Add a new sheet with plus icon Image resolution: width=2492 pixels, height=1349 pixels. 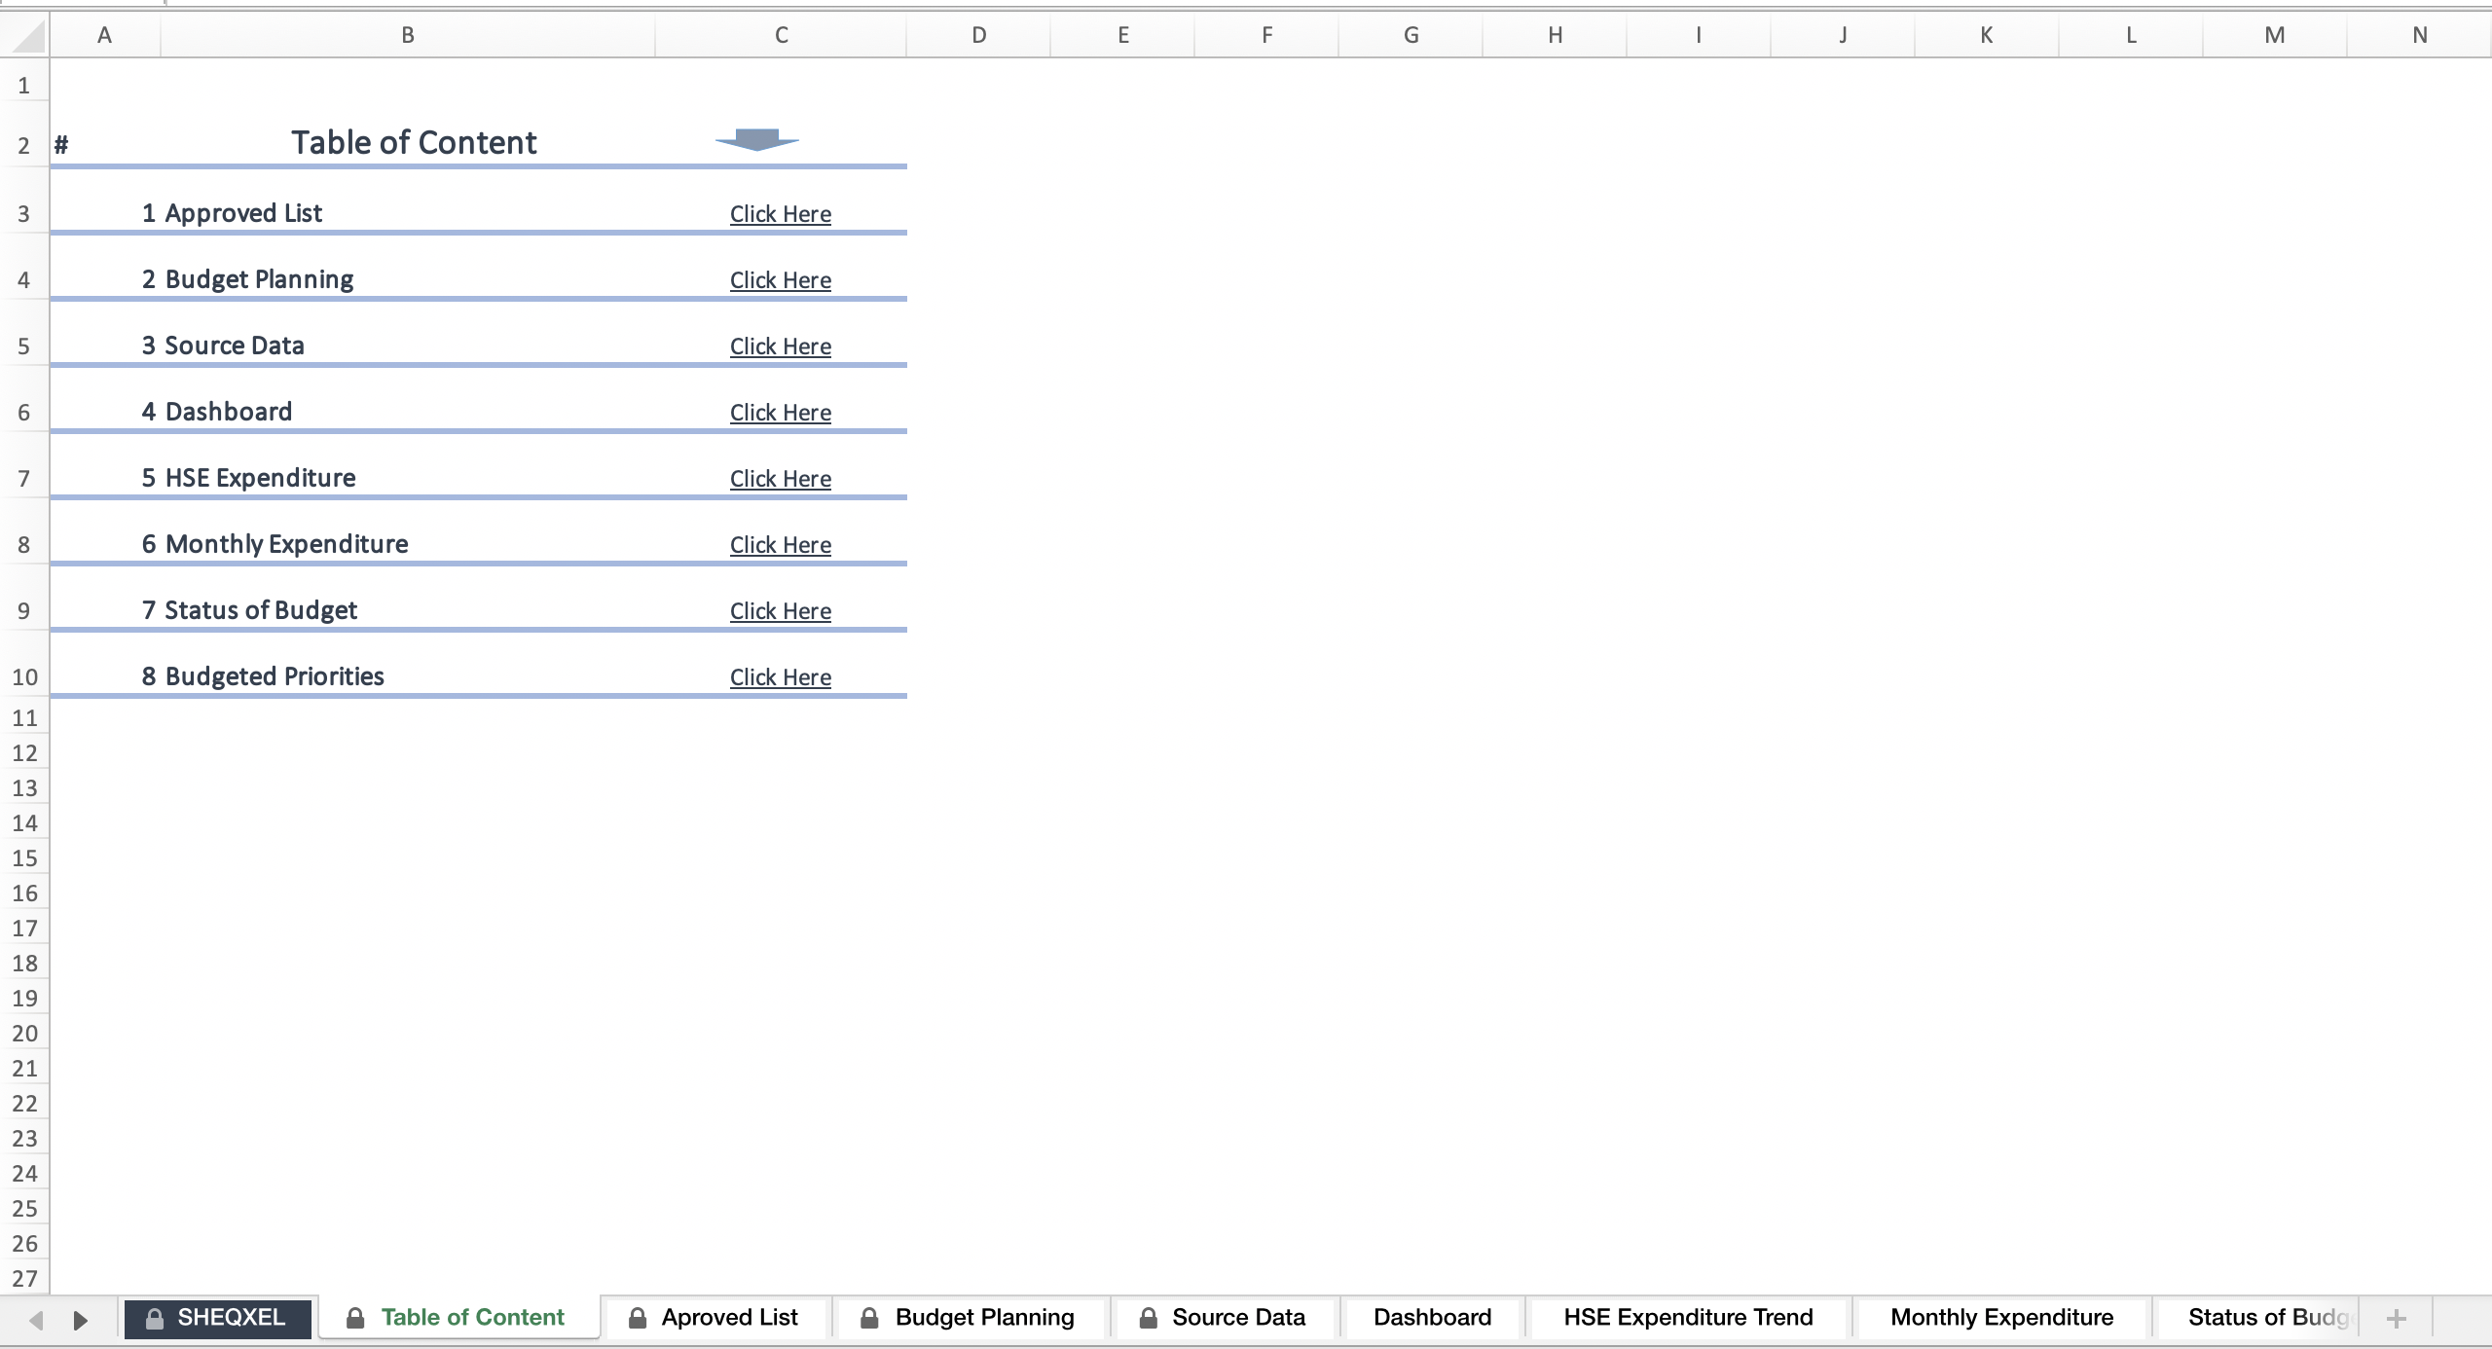tap(2397, 1319)
